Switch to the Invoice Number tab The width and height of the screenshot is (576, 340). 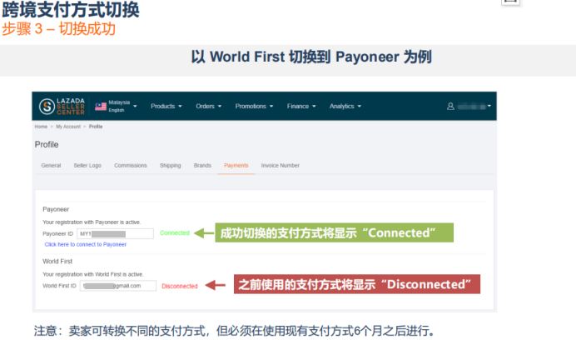click(x=281, y=166)
